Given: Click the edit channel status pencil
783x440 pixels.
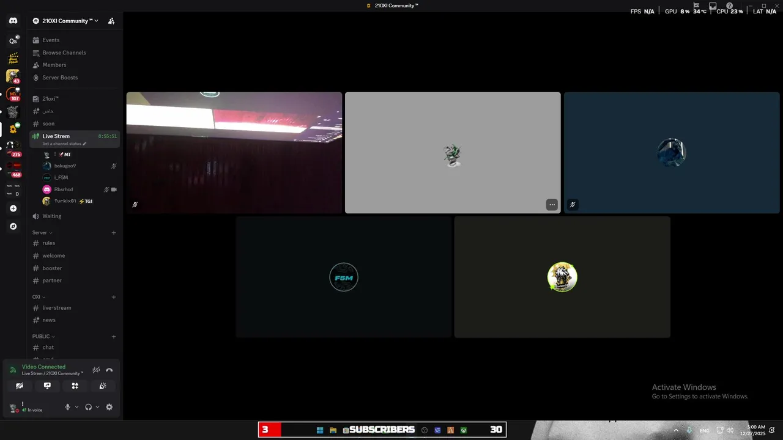Looking at the screenshot, I should pyautogui.click(x=84, y=144).
